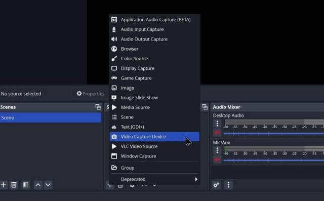The height and width of the screenshot is (201, 324).
Task: Pop out the Scenes dock icon
Action: 98,107
